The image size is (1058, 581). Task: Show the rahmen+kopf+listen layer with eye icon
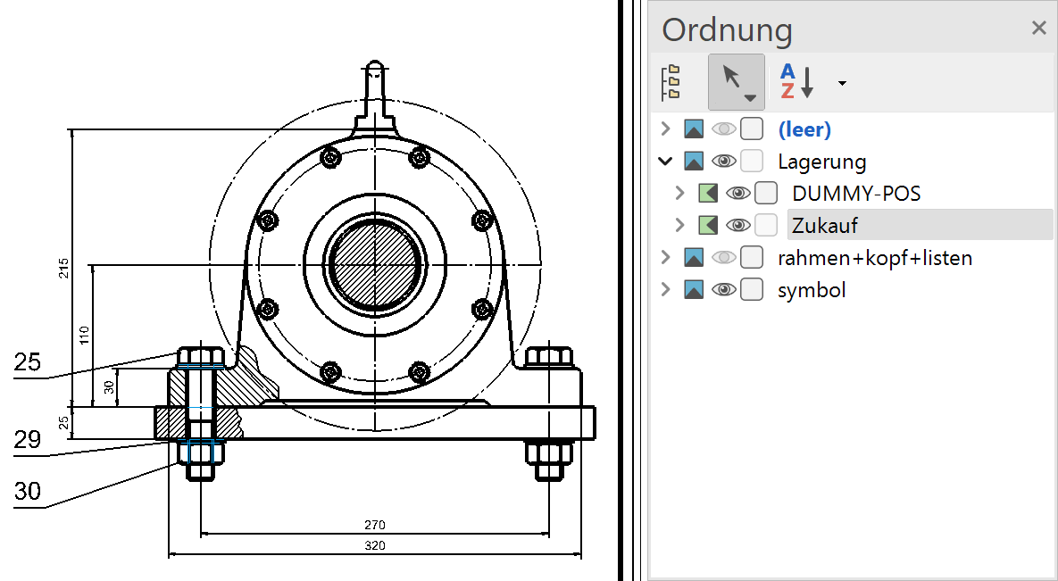[723, 258]
